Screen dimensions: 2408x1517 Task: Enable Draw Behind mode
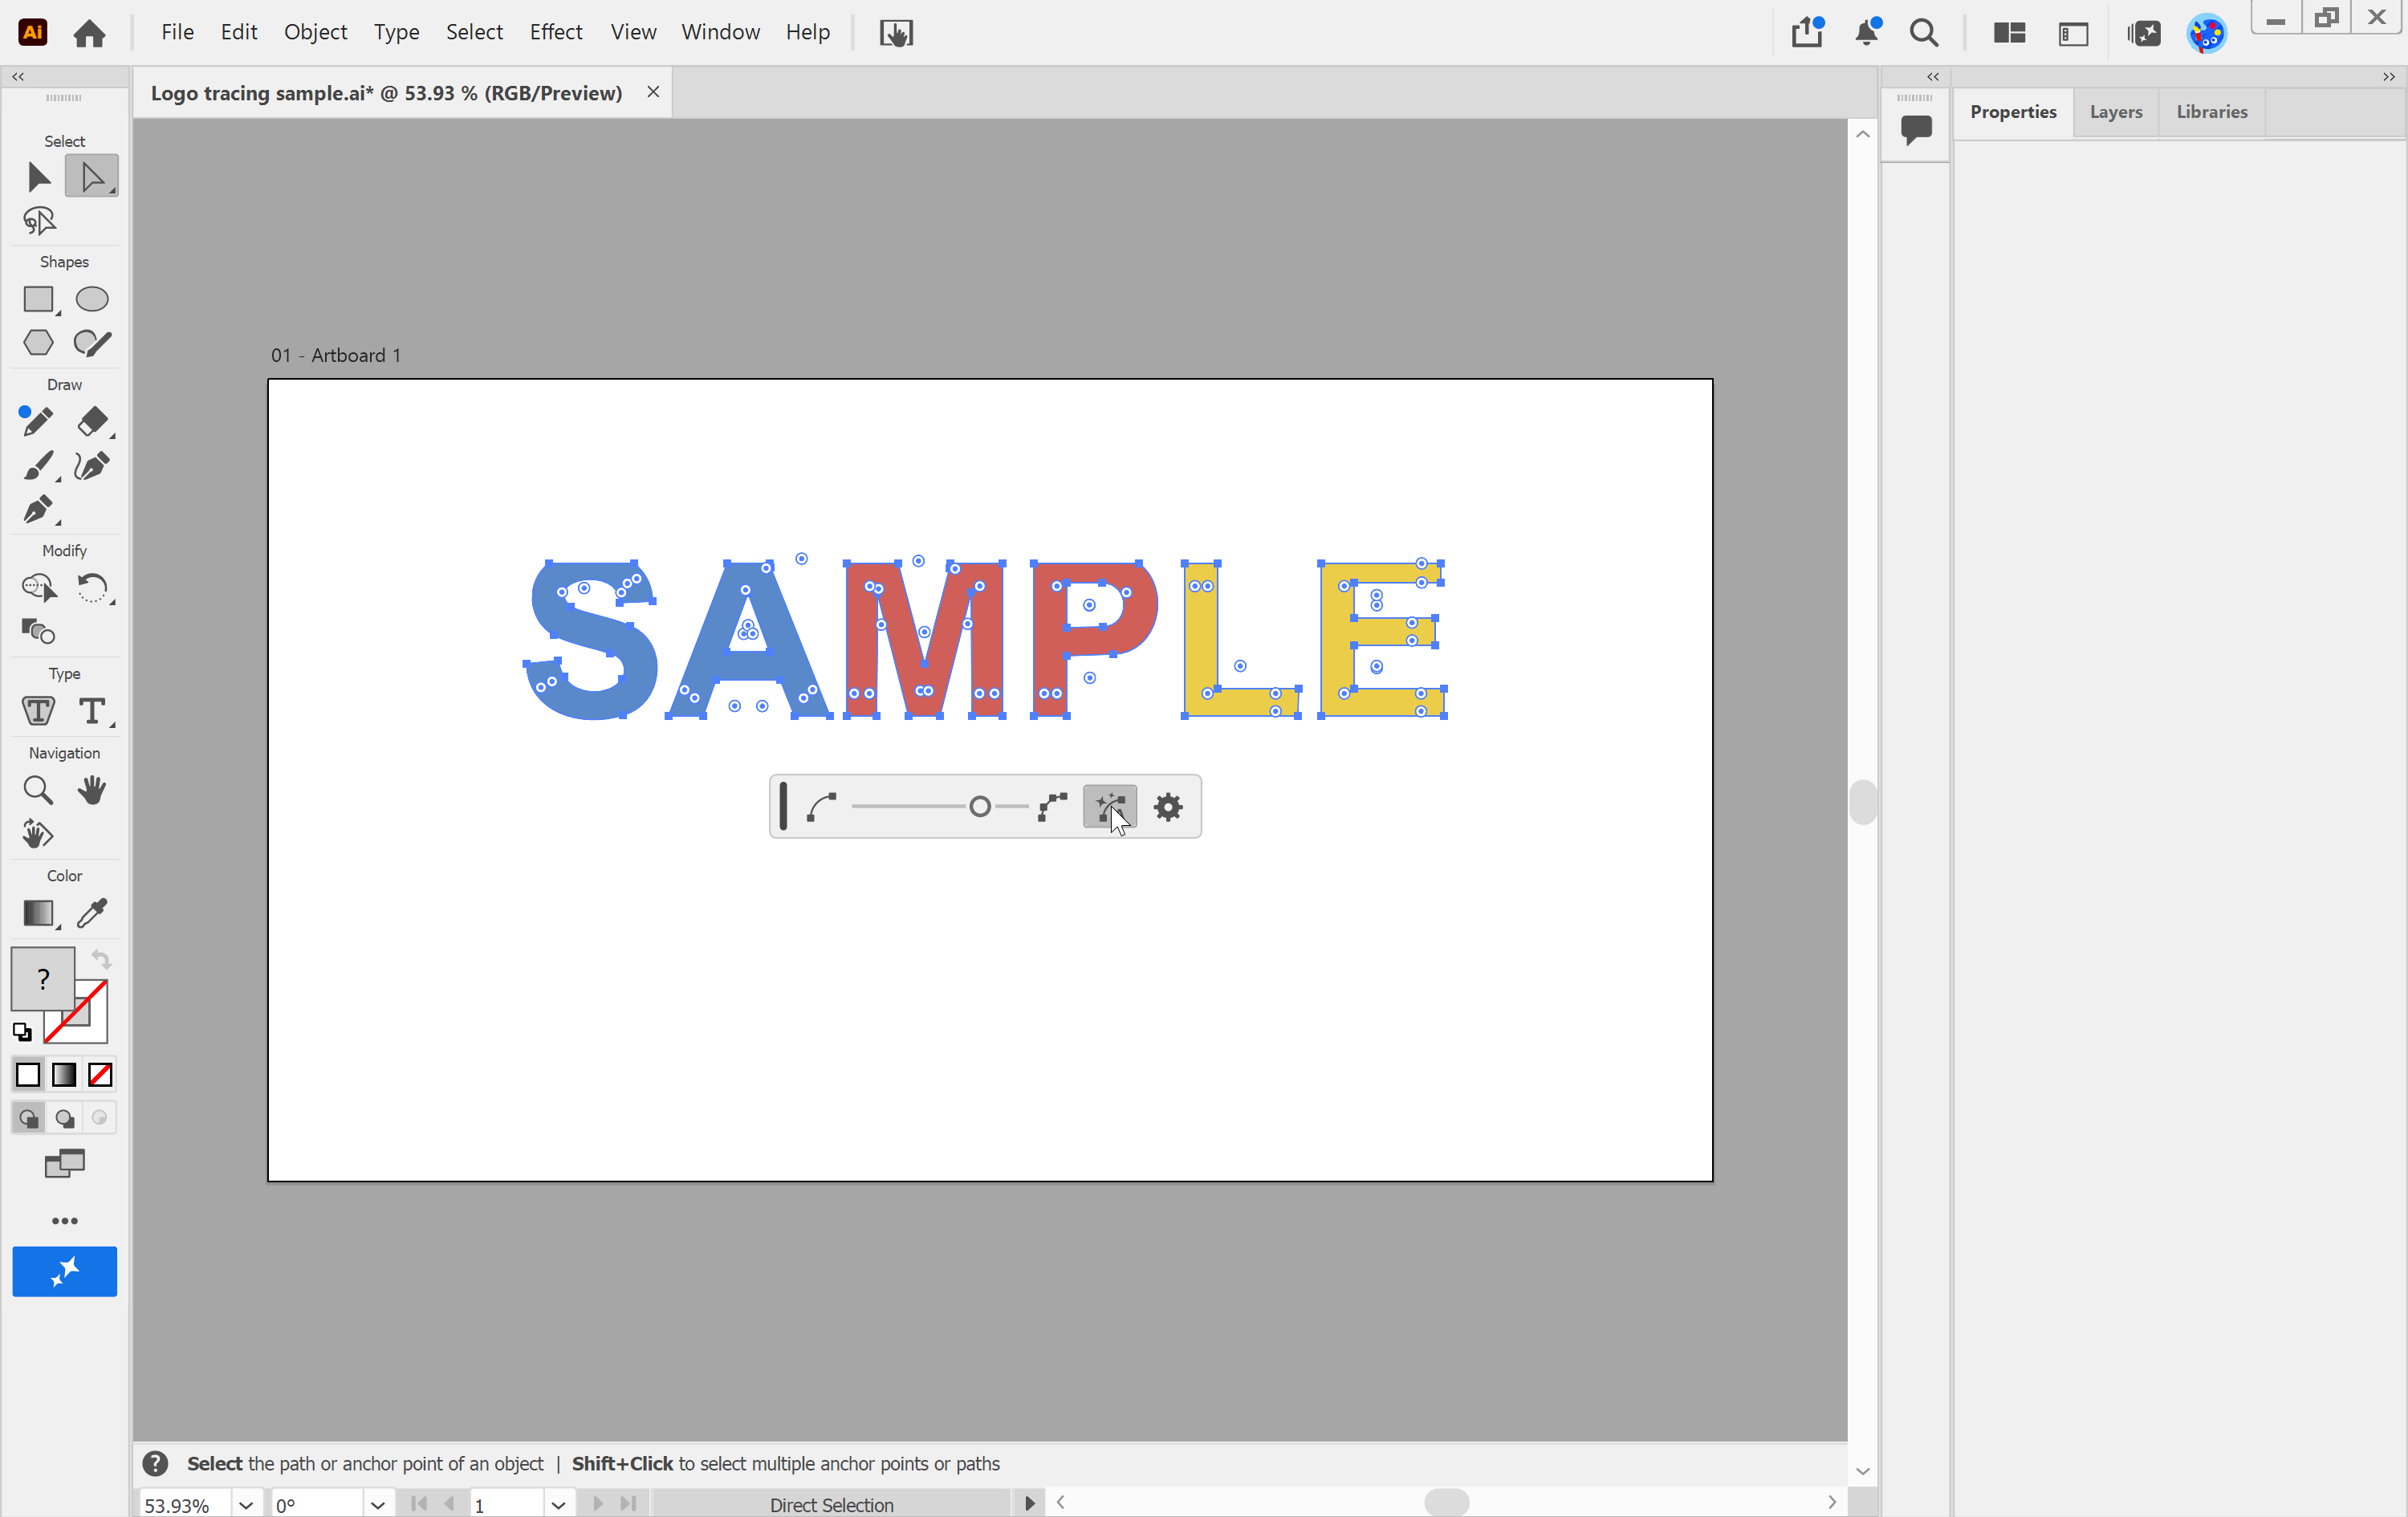(x=64, y=1118)
